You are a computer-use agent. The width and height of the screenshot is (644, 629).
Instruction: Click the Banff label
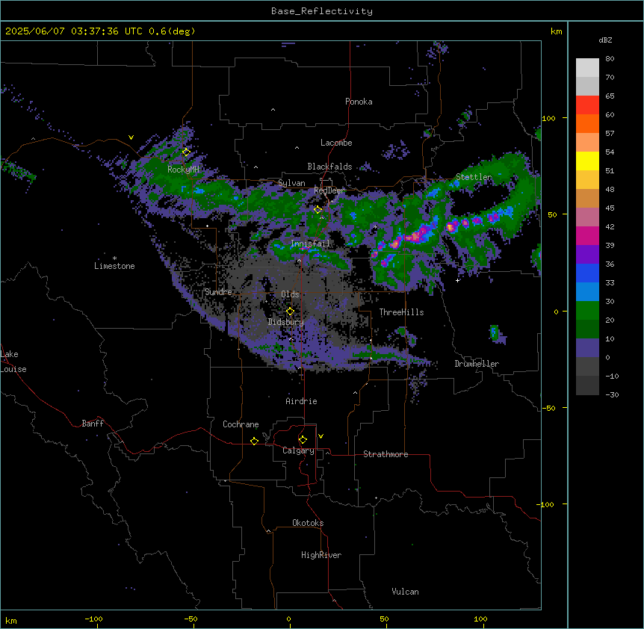(x=93, y=424)
